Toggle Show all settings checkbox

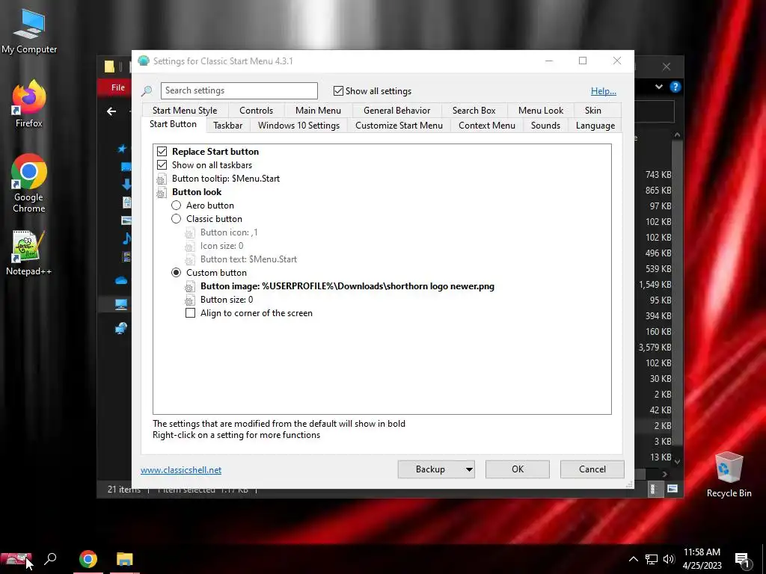(x=338, y=90)
